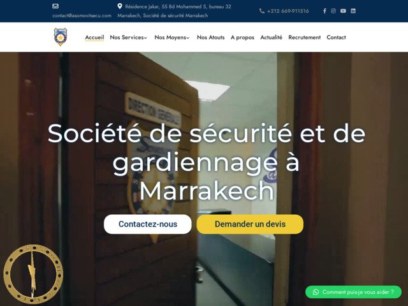This screenshot has width=408, height=306.
Task: Click the WhatsApp icon in chat bubble
Action: pos(316,292)
